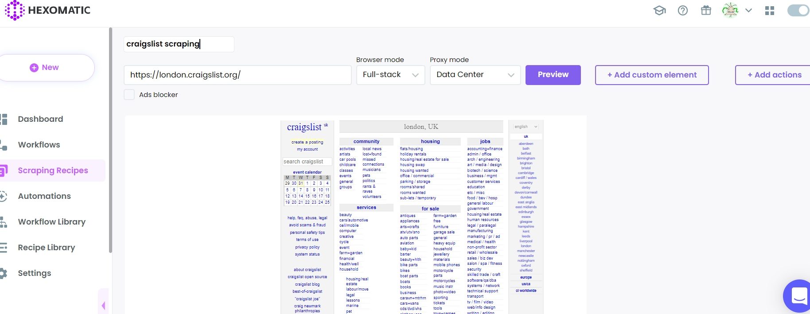This screenshot has height=314, width=810.
Task: Click system status link
Action: pyautogui.click(x=307, y=254)
